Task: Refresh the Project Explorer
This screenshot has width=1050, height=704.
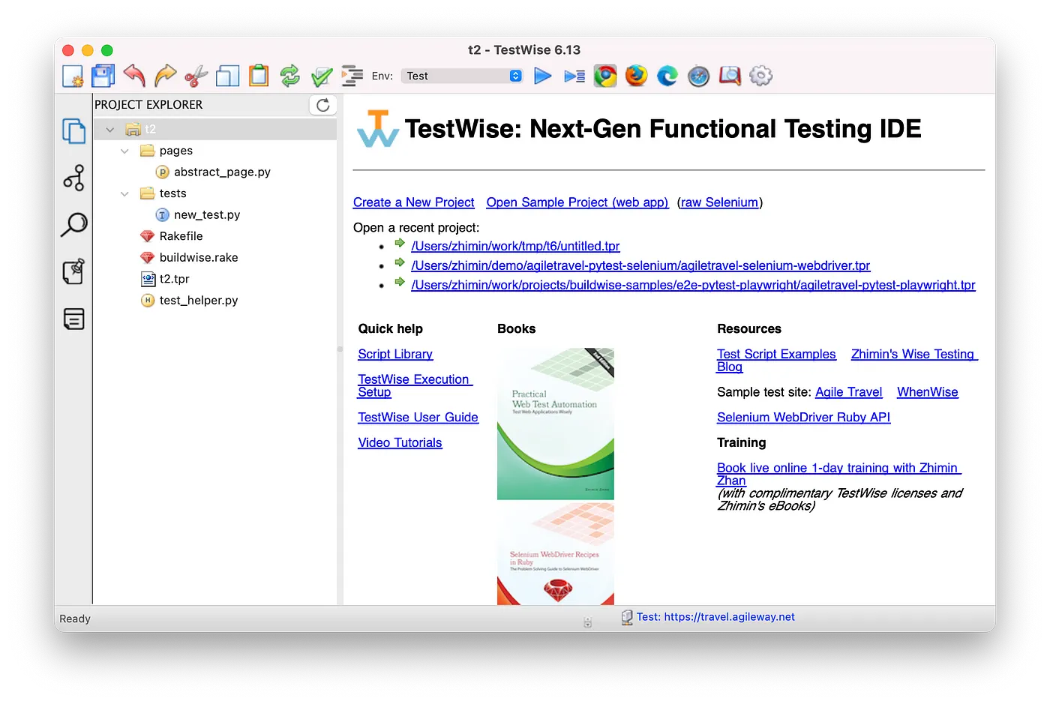Action: pos(323,105)
